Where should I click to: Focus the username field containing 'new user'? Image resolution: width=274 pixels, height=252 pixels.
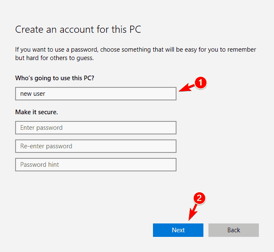[x=96, y=94]
